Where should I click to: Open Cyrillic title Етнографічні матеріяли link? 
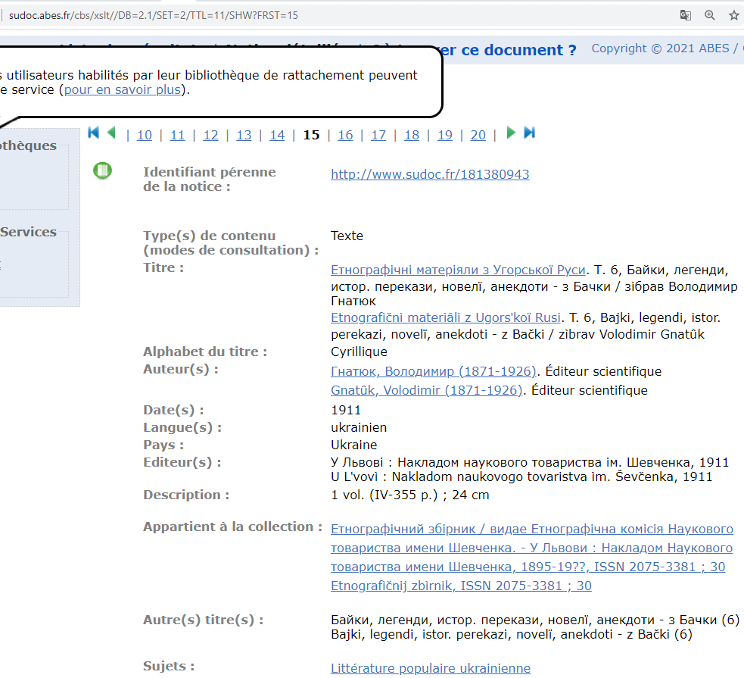coord(458,270)
